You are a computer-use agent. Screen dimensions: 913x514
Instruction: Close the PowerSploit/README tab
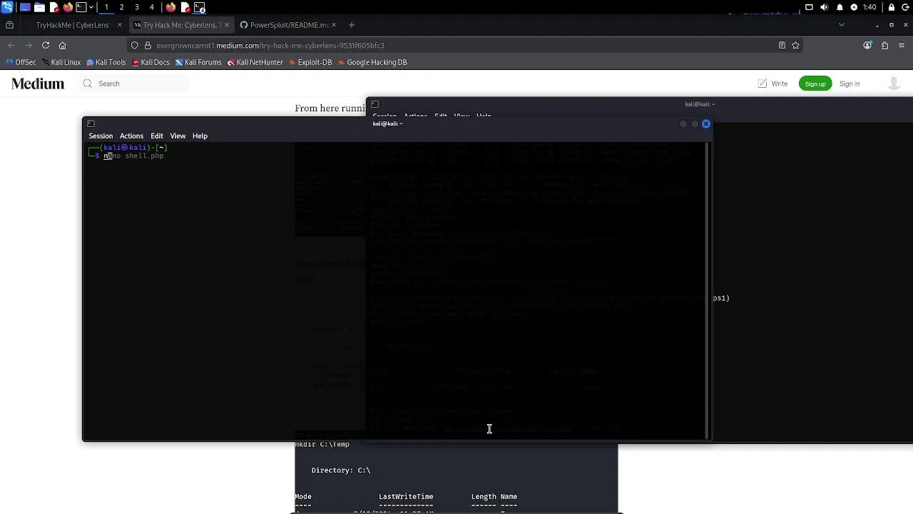point(334,25)
